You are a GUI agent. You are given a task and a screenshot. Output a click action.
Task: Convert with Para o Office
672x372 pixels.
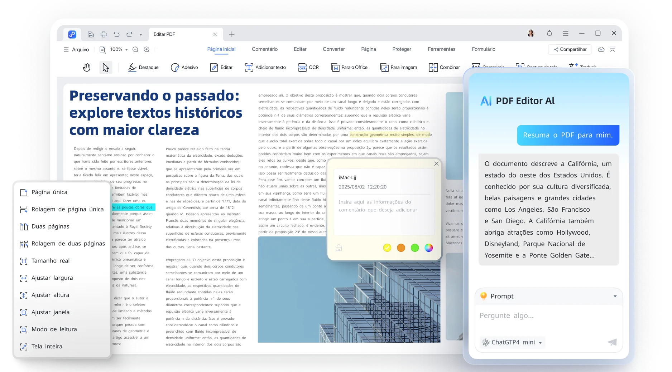point(349,67)
